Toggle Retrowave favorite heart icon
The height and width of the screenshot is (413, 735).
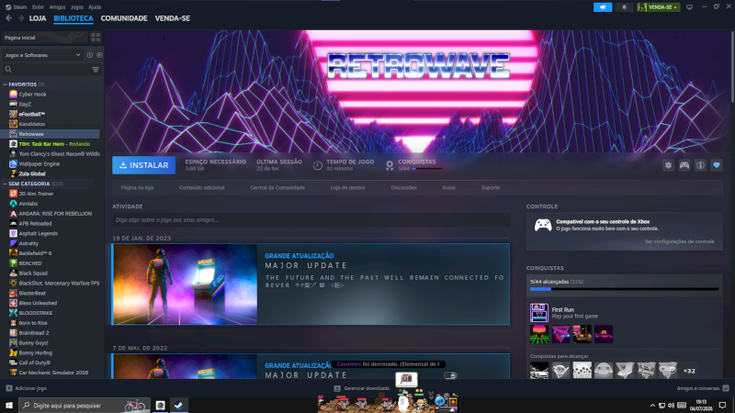[x=717, y=165]
